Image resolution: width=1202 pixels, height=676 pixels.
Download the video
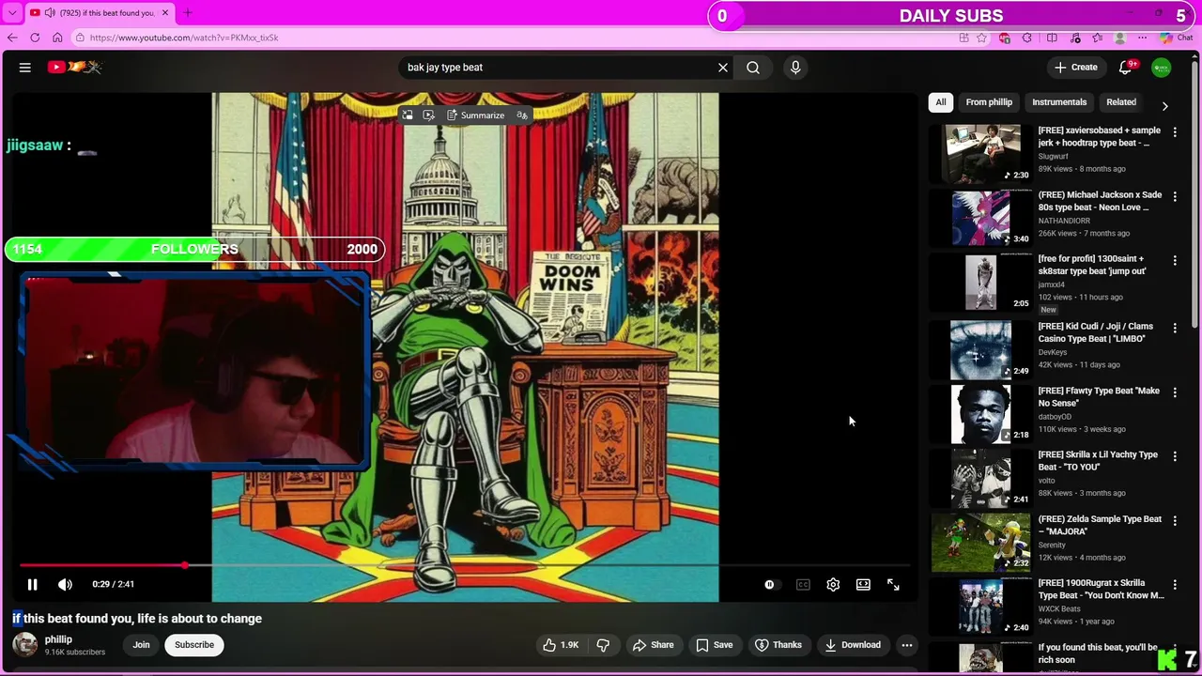(853, 645)
